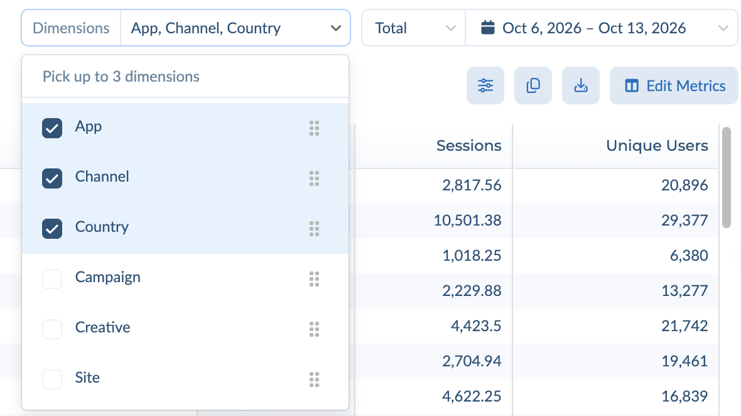Uncheck the App dimension checkbox
The image size is (741, 416).
52,128
